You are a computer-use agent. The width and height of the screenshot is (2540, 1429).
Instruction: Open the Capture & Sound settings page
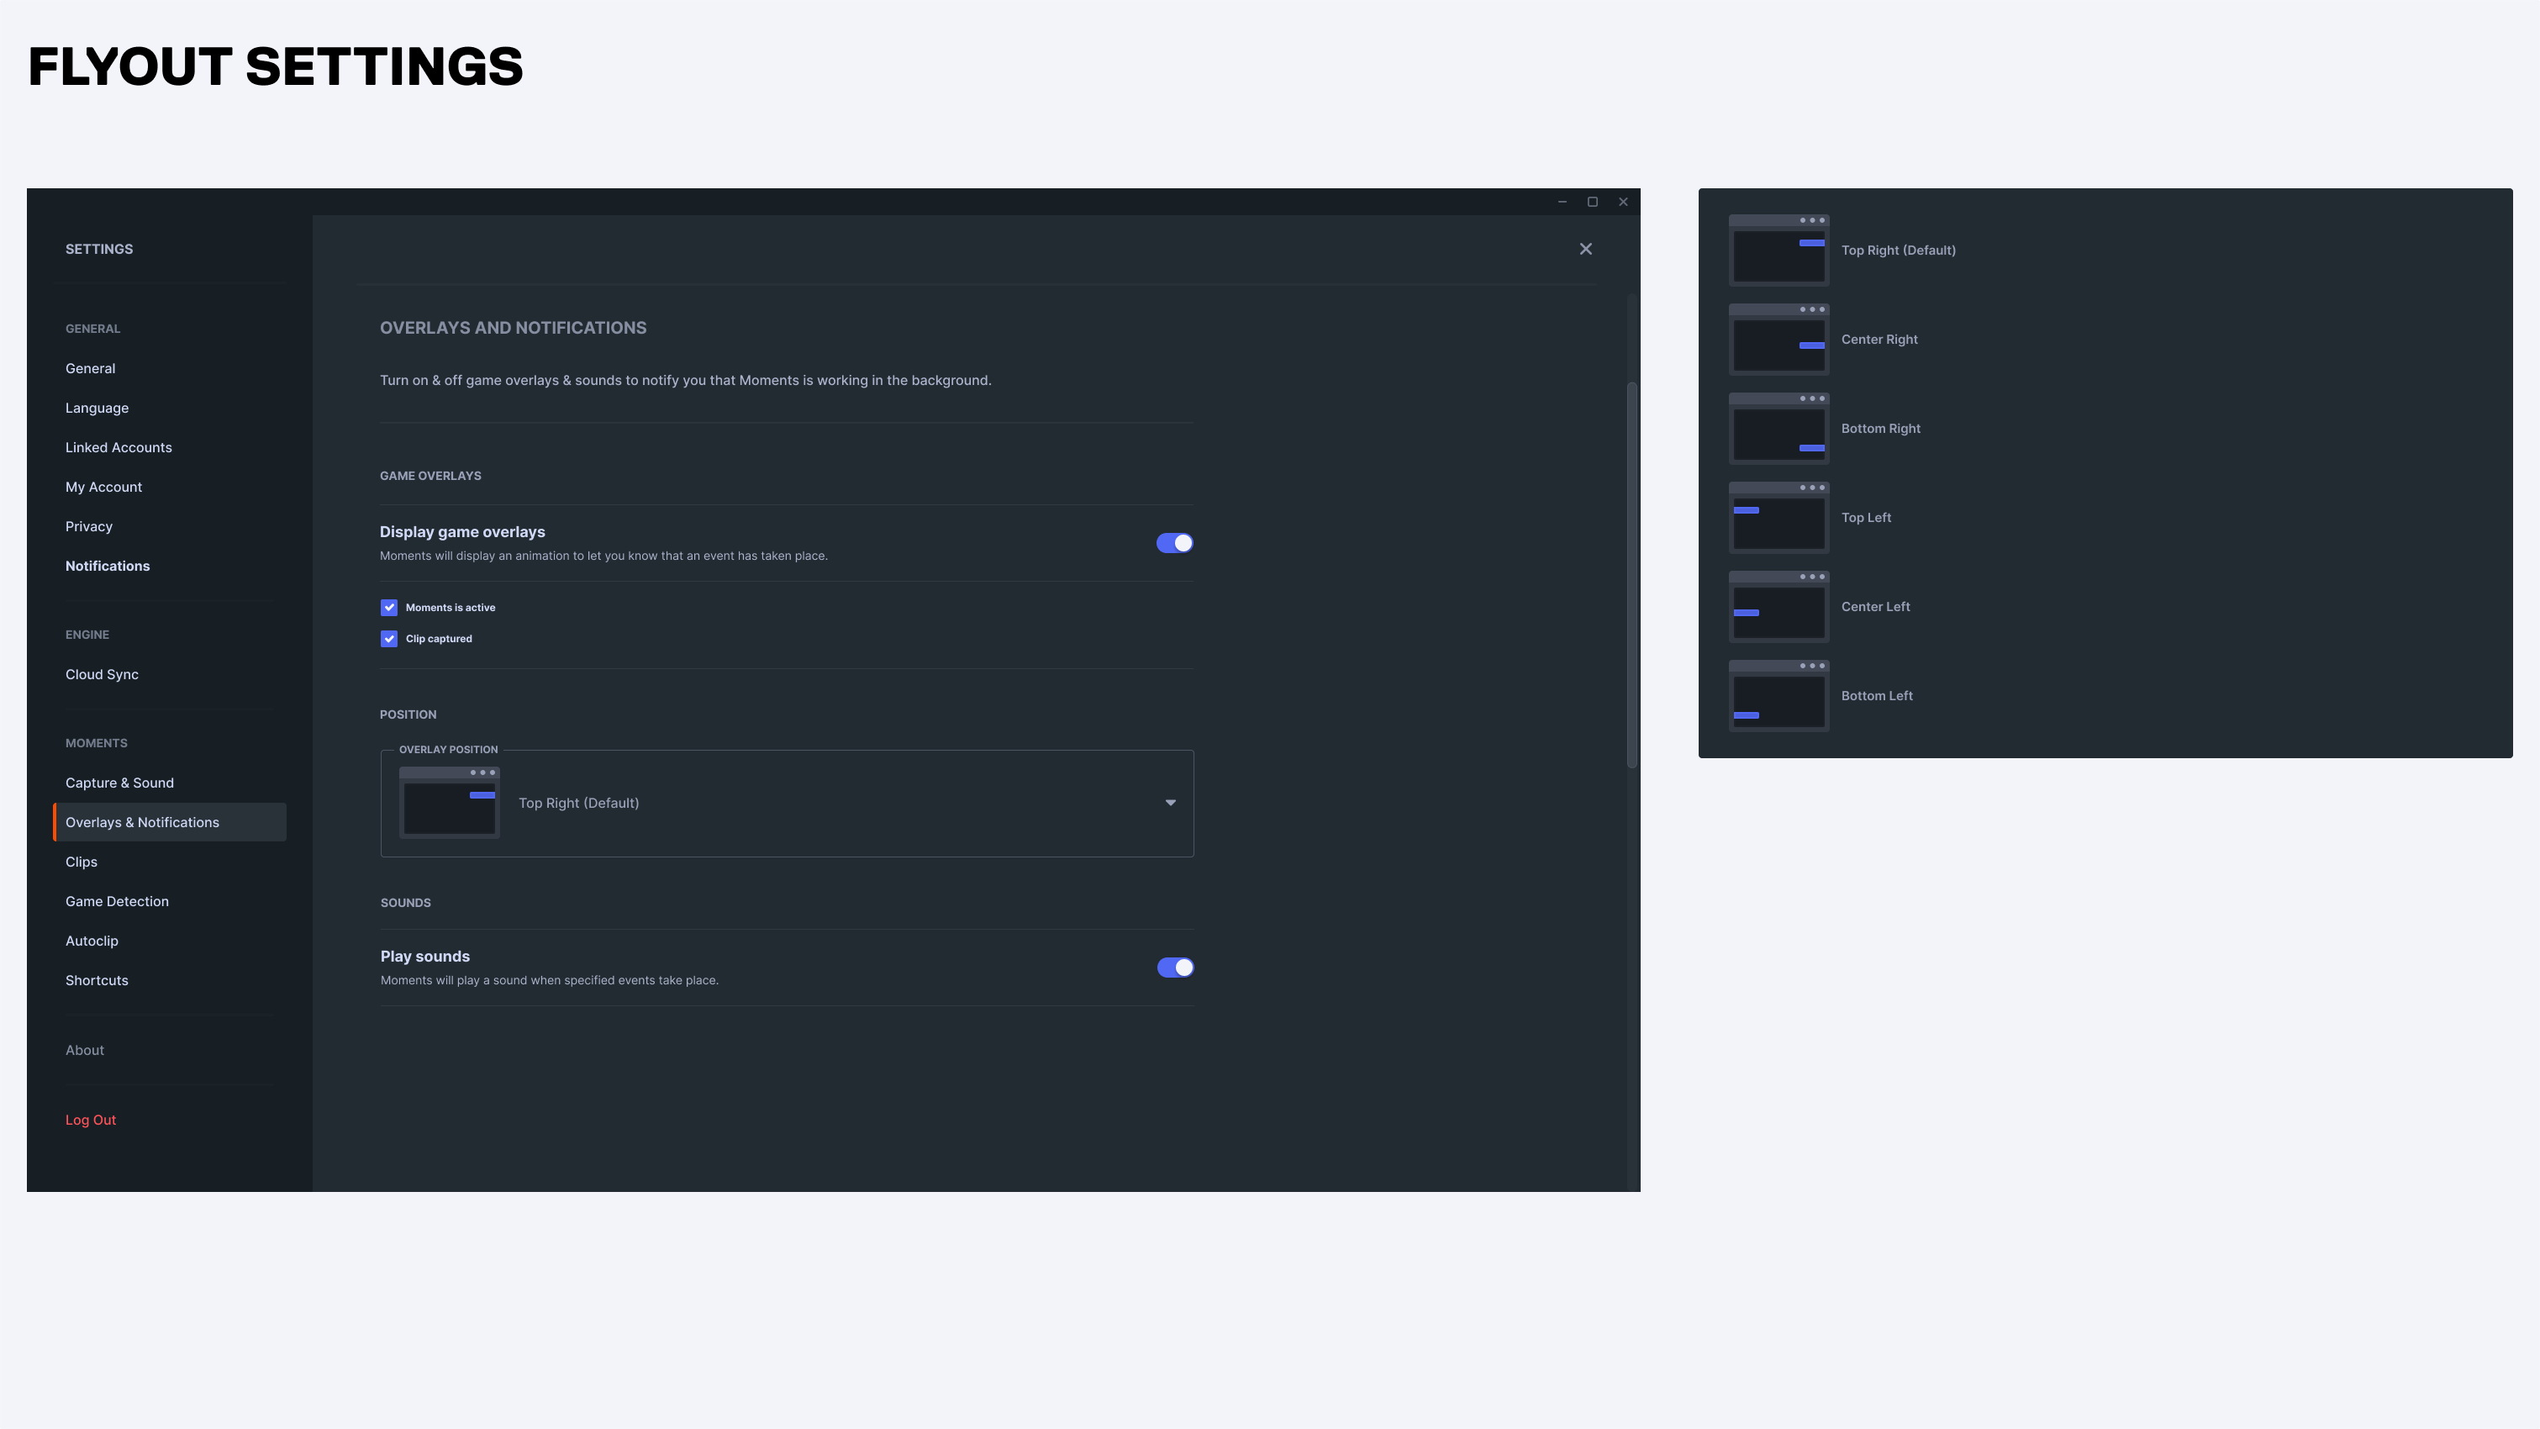point(119,783)
